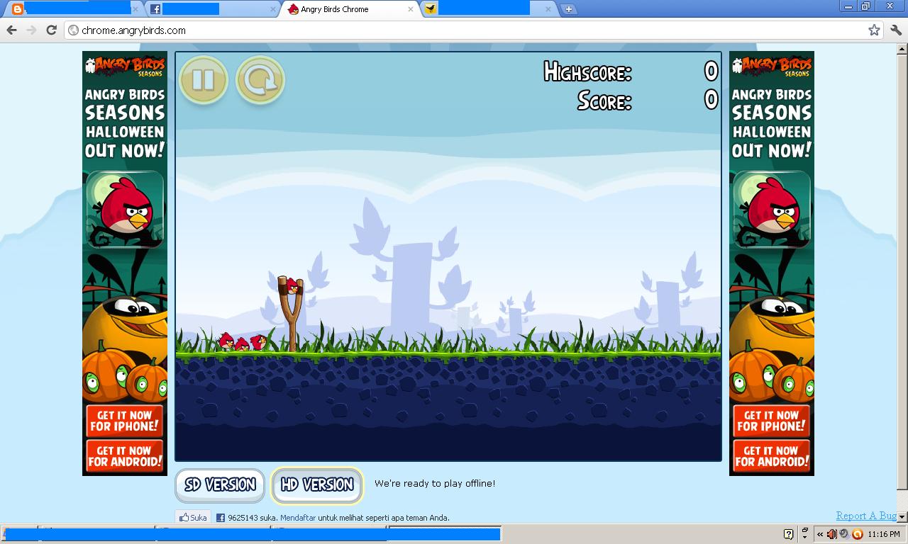Click the browser forward arrow
Screen dimensions: 908x544
31,30
